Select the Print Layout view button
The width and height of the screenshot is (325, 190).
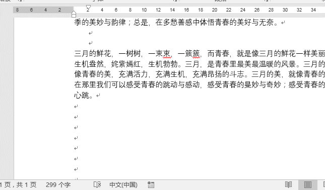point(307,184)
